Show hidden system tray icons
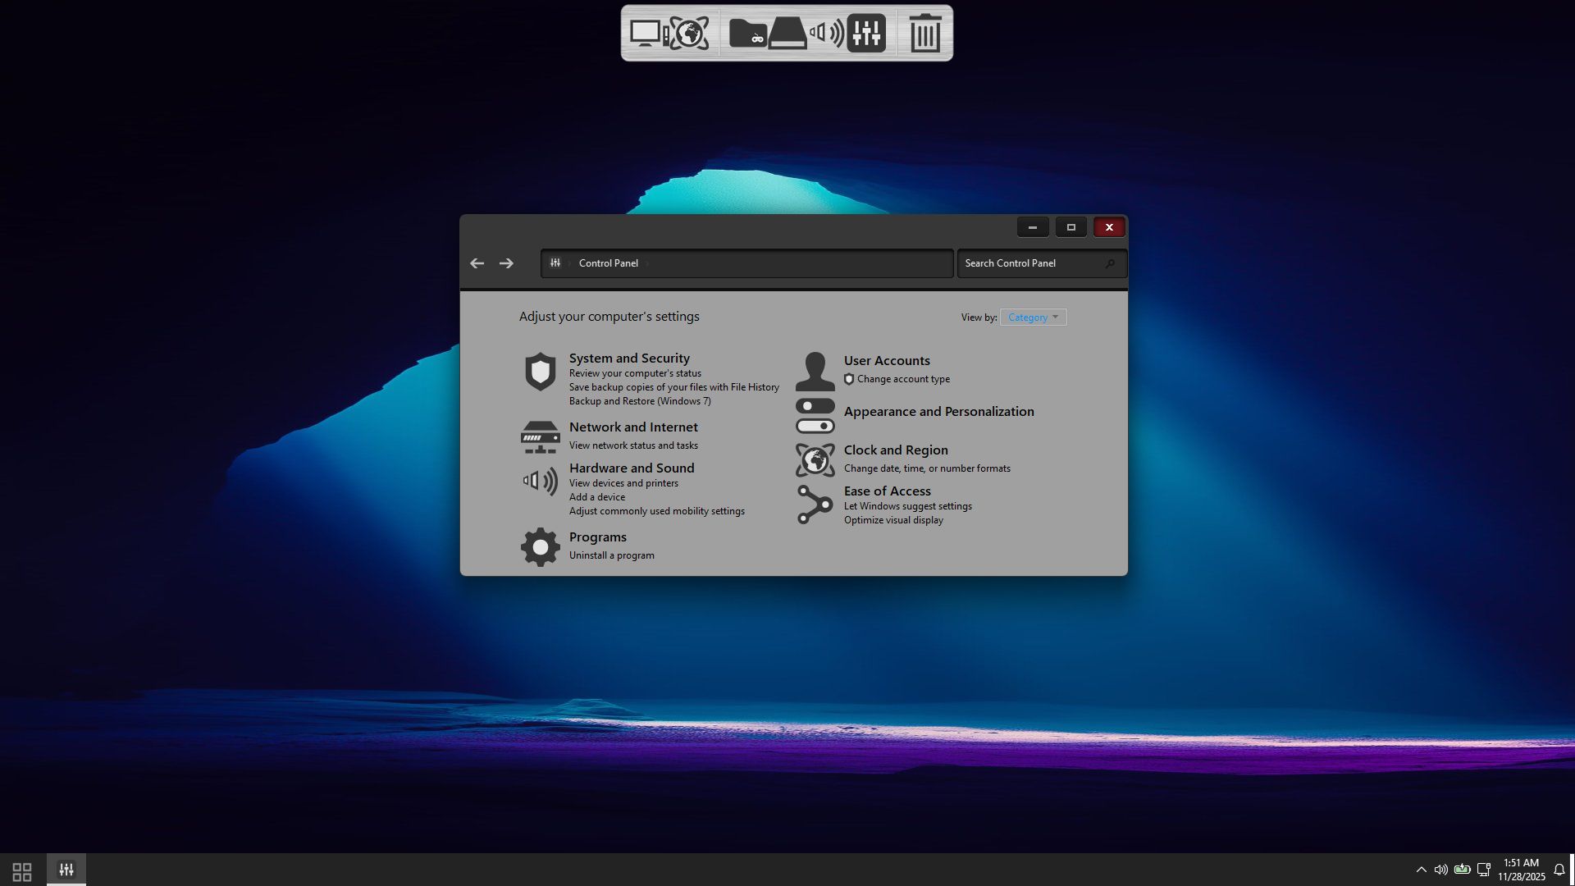This screenshot has width=1575, height=886. pos(1421,870)
